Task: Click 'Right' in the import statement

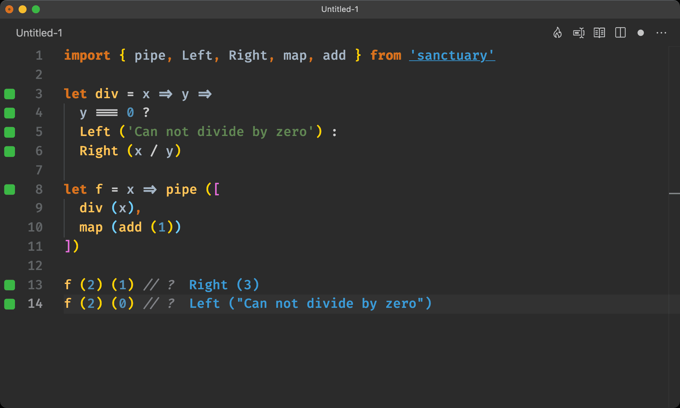Action: point(248,55)
